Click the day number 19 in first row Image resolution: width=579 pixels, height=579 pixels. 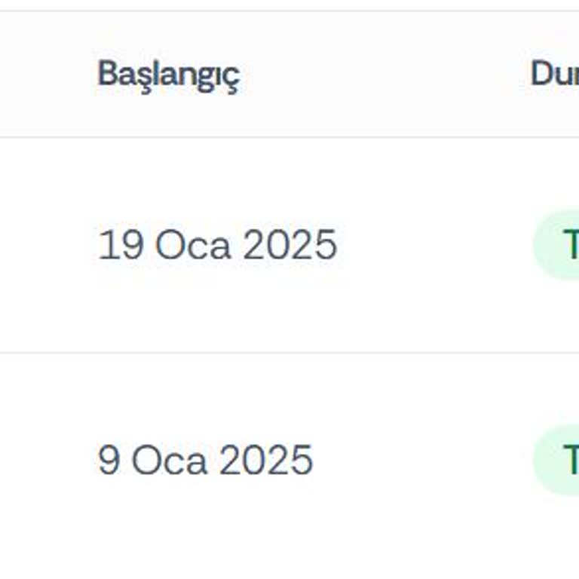pyautogui.click(x=121, y=245)
